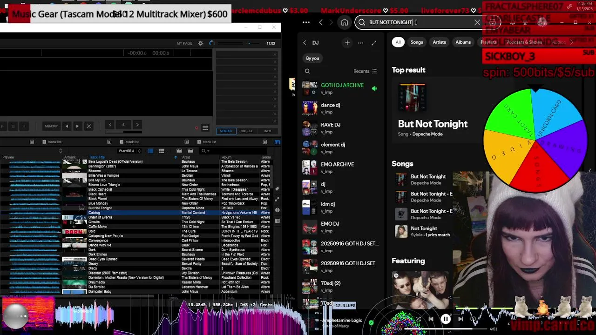Open EMO ARCHIVE playlist
Screen dimensions: 596x335
[x=342, y=167]
